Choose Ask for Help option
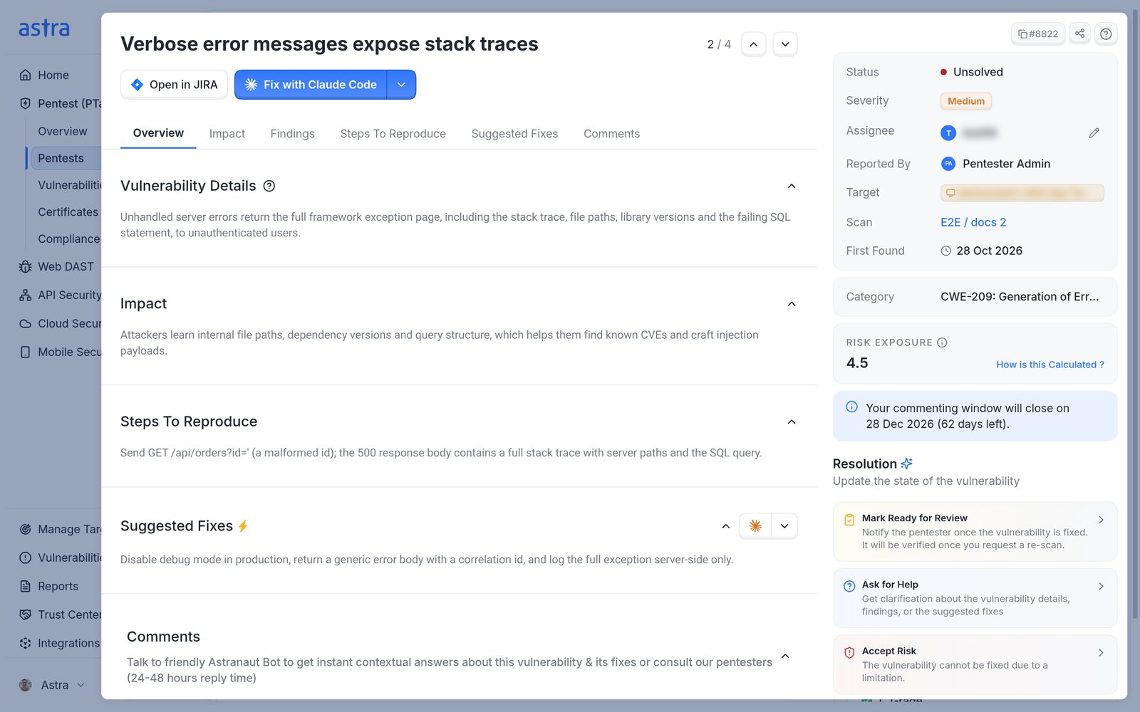This screenshot has width=1140, height=712. click(975, 598)
